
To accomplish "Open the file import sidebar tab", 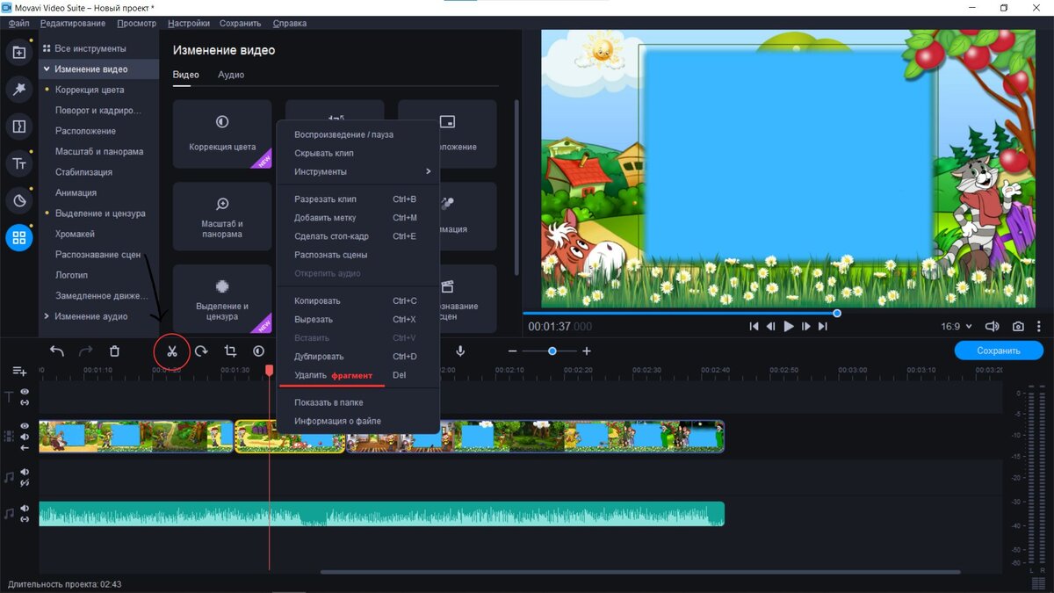I will tap(18, 53).
